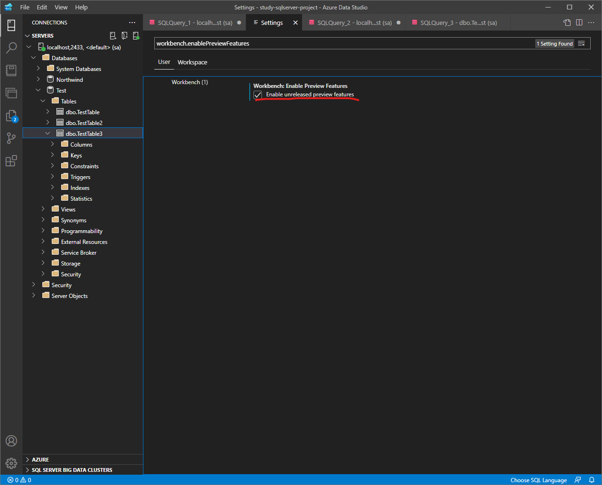Expand the Server Objects folder
The width and height of the screenshot is (602, 485).
tap(33, 296)
